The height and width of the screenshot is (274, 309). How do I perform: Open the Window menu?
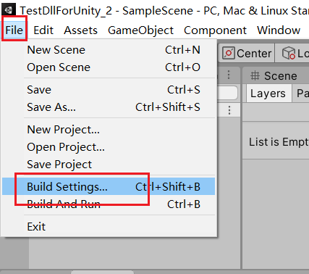click(x=279, y=30)
